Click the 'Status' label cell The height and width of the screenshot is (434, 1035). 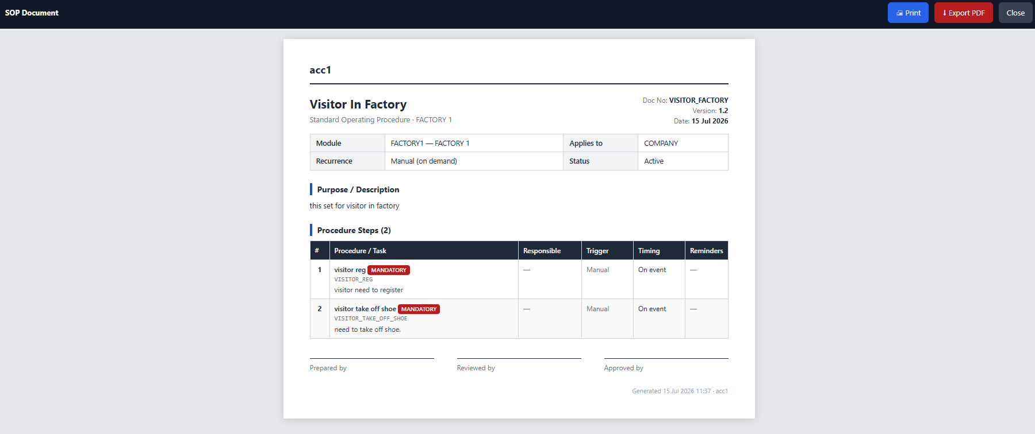[600, 161]
